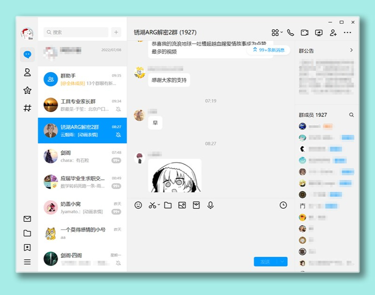Click the 发送 send button
Image resolution: width=375 pixels, height=295 pixels.
(x=265, y=262)
